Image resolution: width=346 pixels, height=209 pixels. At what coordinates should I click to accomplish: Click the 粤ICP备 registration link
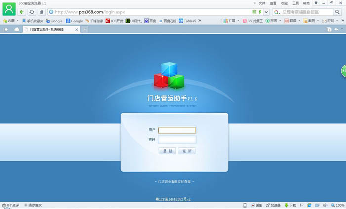click(173, 199)
